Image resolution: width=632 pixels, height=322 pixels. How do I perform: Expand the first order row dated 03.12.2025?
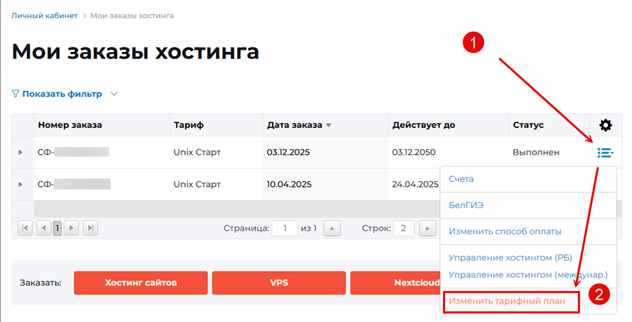point(20,153)
